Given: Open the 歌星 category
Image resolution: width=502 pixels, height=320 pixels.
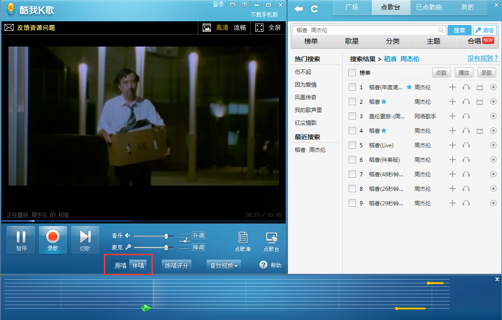Looking at the screenshot, I should [352, 41].
